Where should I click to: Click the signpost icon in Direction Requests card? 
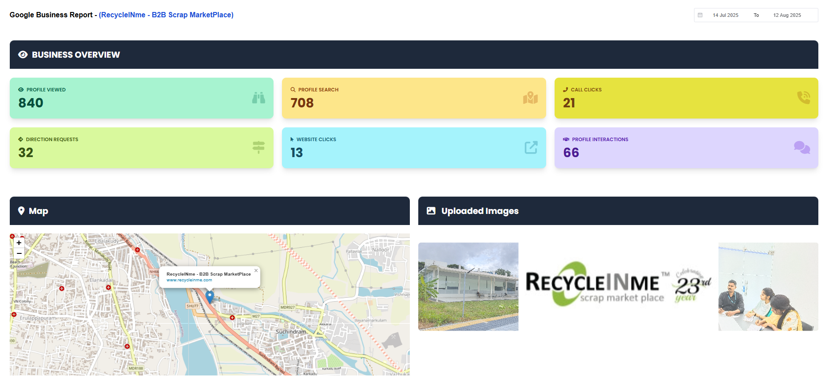coord(258,147)
